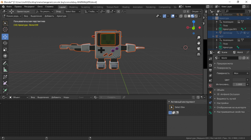This screenshot has width=251, height=140.
Task: Open the Drag Select Box dropdown
Action: 73,12
